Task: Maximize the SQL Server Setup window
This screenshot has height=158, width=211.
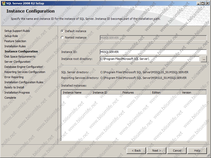Action: (x=203, y=3)
